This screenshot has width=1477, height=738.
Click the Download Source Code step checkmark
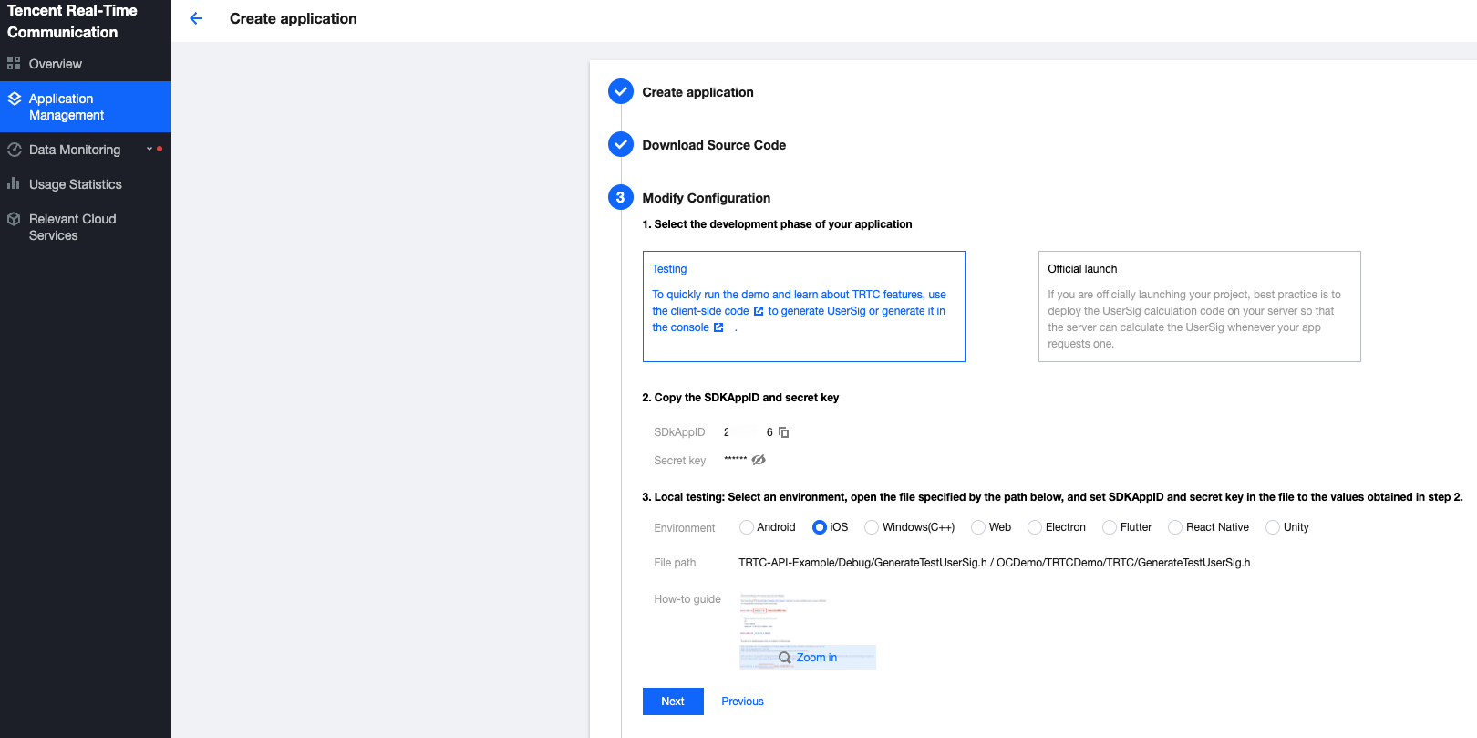click(x=621, y=144)
